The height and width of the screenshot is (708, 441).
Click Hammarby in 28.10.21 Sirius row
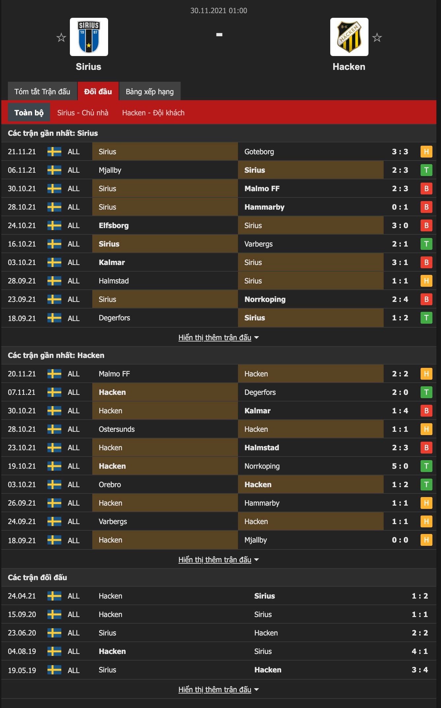pos(264,207)
